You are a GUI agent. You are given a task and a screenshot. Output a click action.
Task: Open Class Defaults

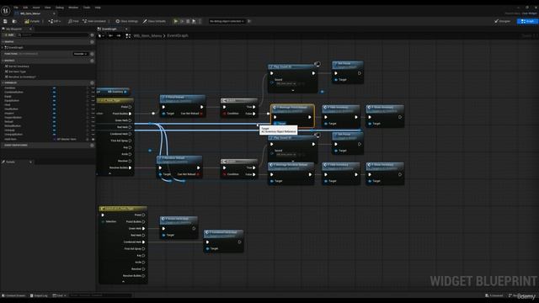click(x=154, y=21)
